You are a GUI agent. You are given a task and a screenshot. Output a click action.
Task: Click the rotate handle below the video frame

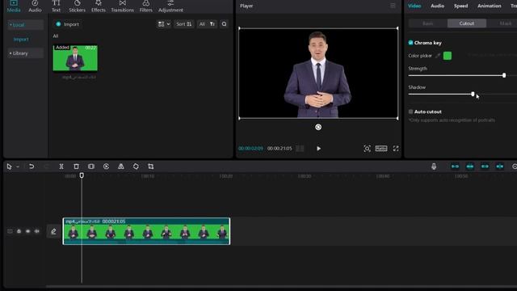click(x=318, y=127)
